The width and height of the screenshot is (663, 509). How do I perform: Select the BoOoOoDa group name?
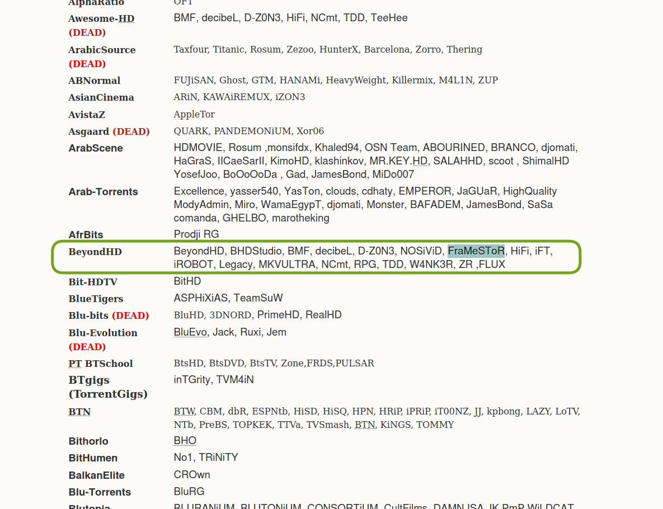(x=250, y=175)
